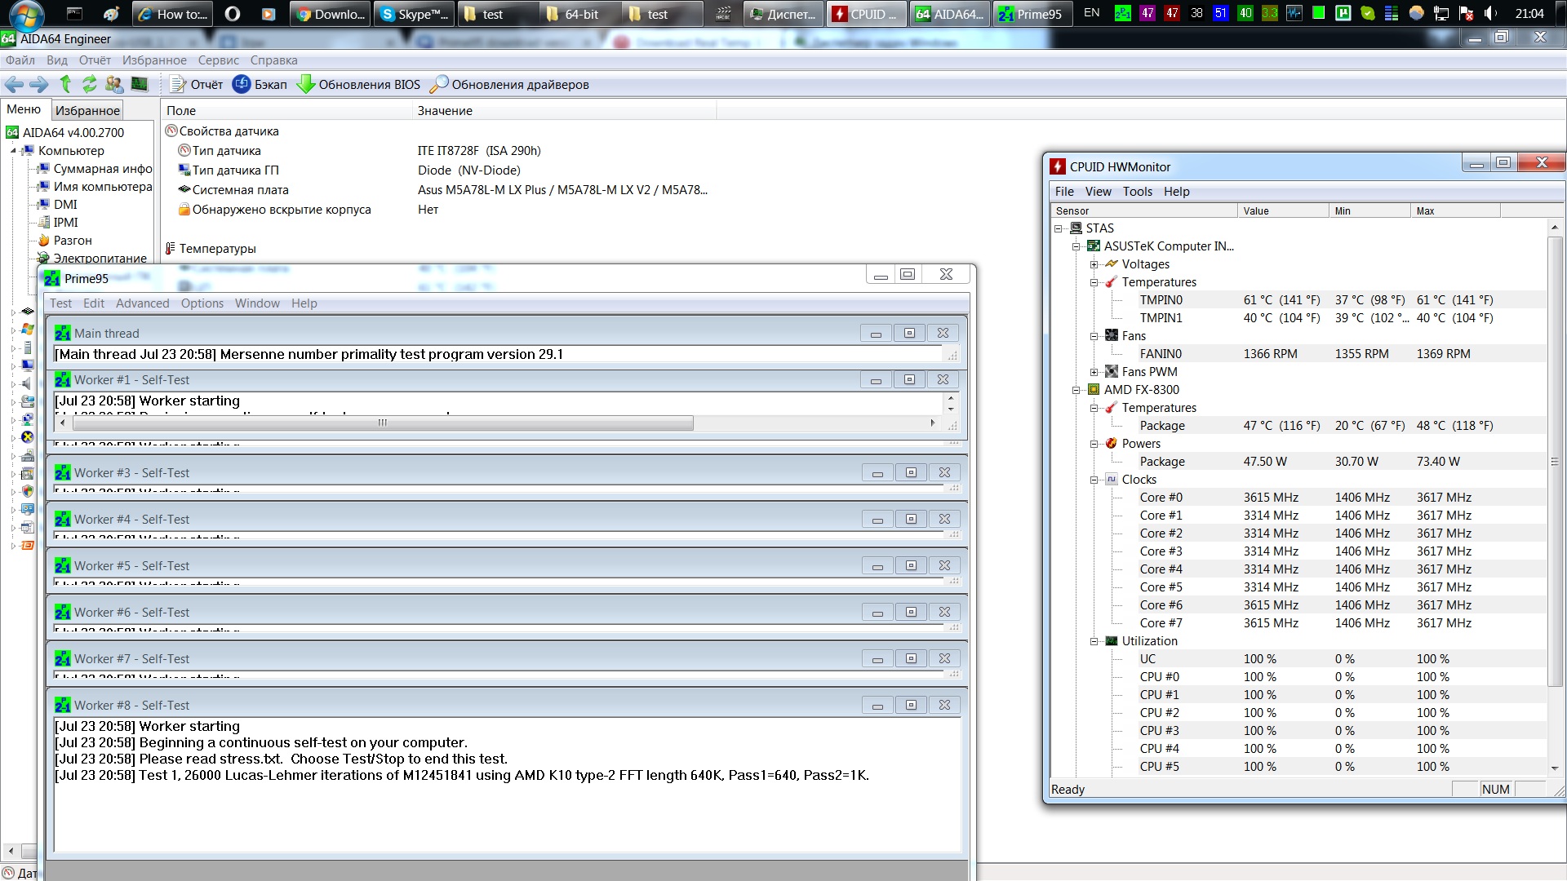Collapse the AMD FX-8300 tree node
Viewport: 1567px width, 881px height.
point(1076,390)
